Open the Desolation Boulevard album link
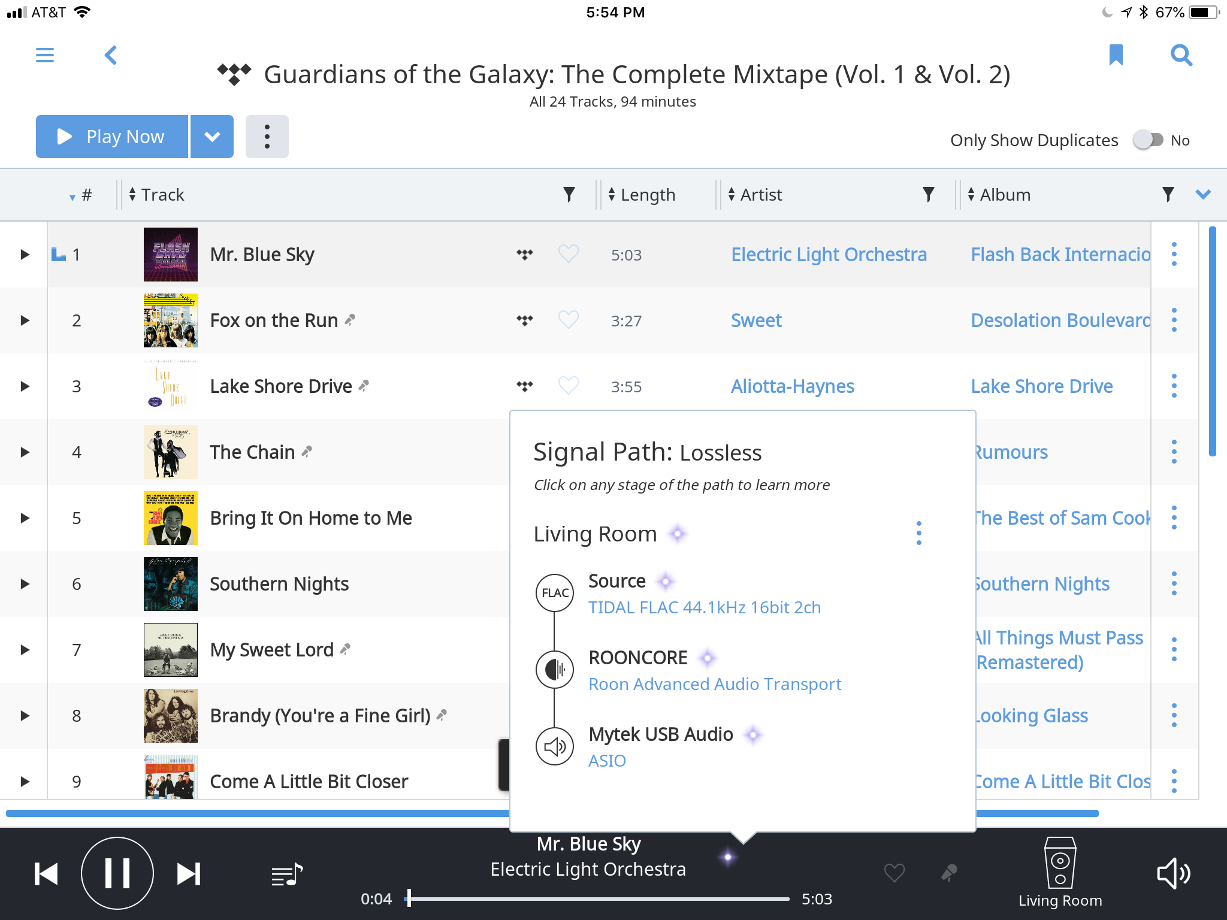 1060,320
